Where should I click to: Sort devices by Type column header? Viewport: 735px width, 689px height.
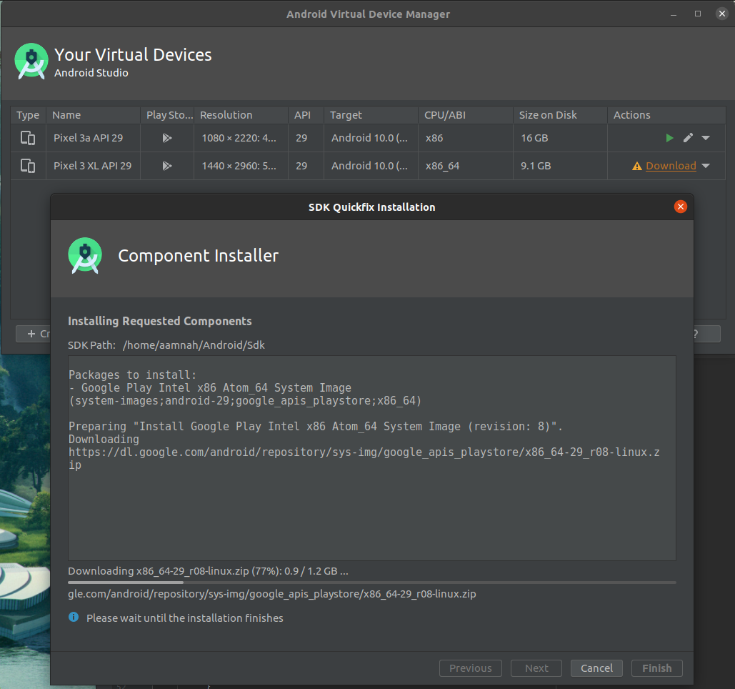click(x=28, y=115)
